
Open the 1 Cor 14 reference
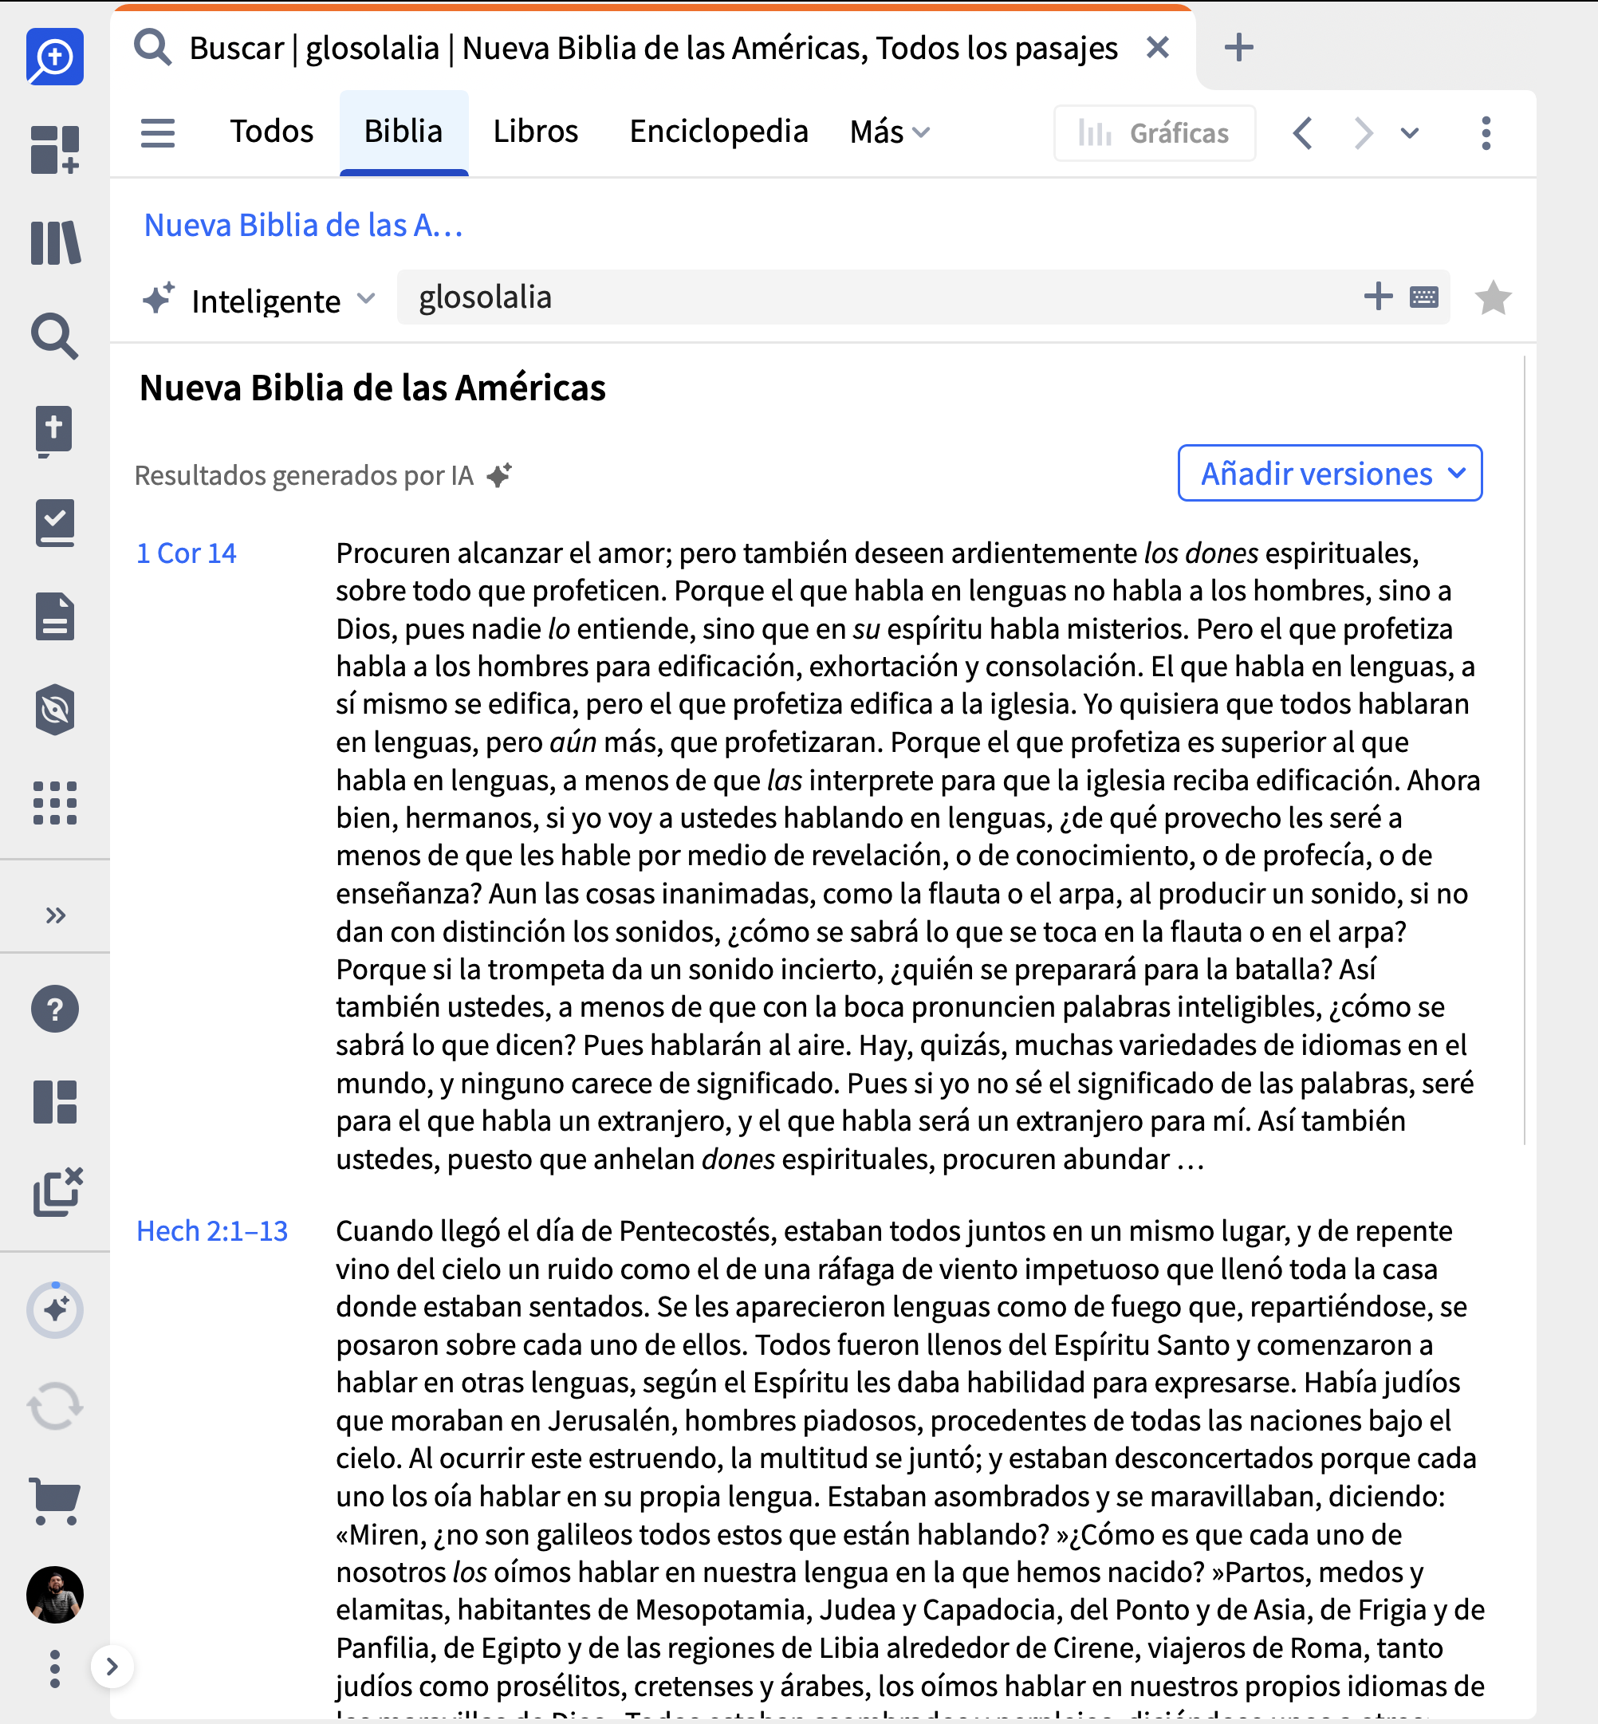[186, 553]
